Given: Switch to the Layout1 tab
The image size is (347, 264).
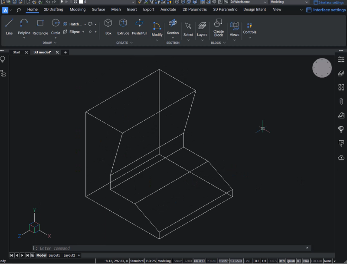Looking at the screenshot, I should tap(54, 255).
